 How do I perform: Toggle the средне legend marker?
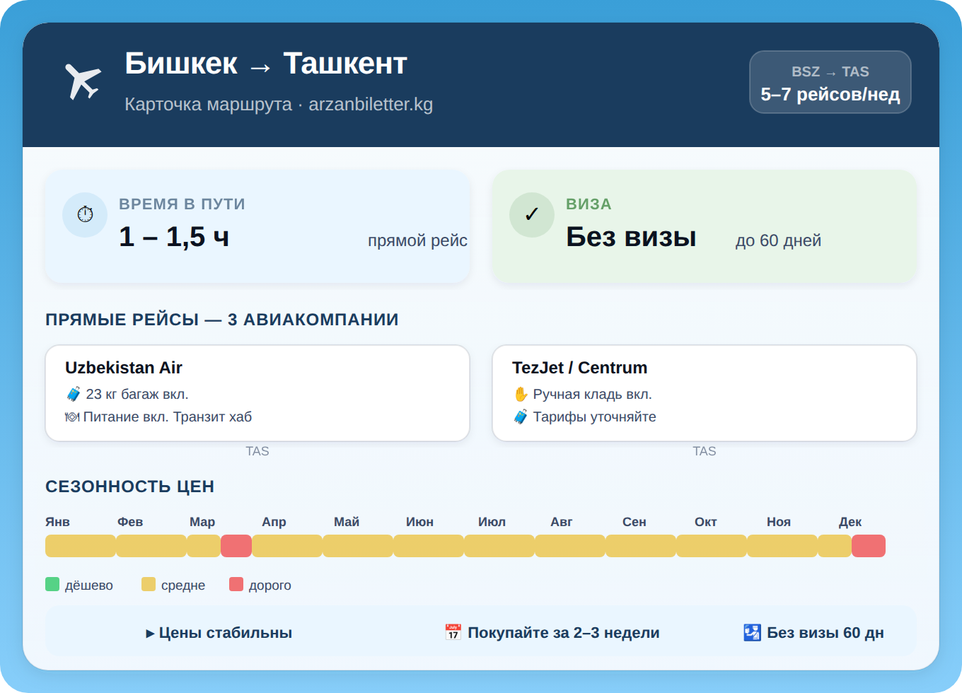click(x=149, y=584)
